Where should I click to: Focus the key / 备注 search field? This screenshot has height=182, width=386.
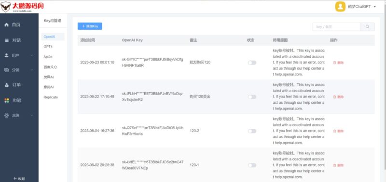336,27
